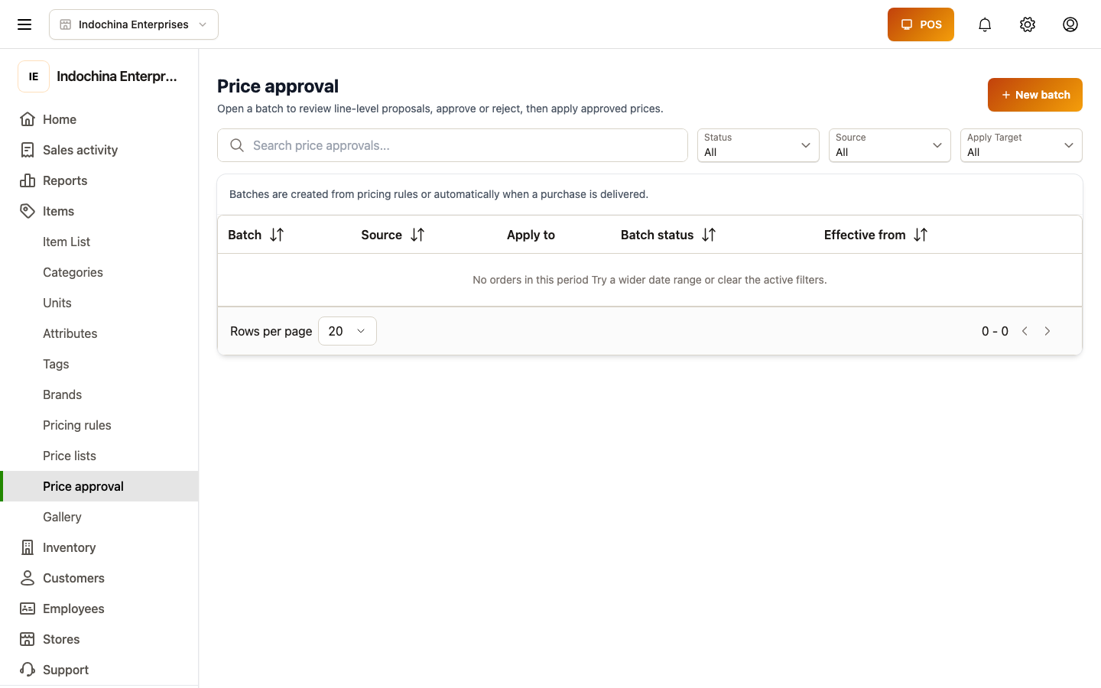Click the Support headset icon
Viewport: 1101px width, 688px height.
[28, 670]
